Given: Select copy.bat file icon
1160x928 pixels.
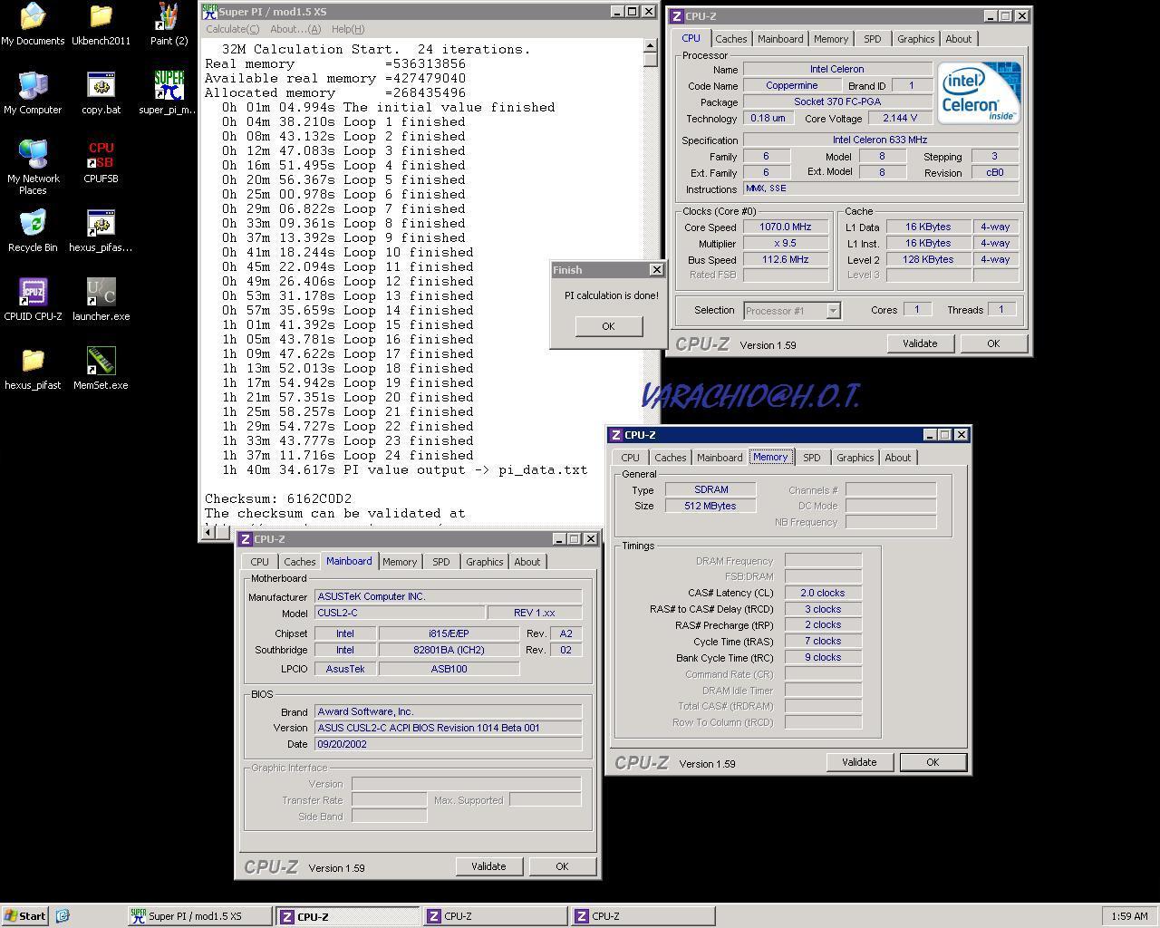Looking at the screenshot, I should coord(101,93).
